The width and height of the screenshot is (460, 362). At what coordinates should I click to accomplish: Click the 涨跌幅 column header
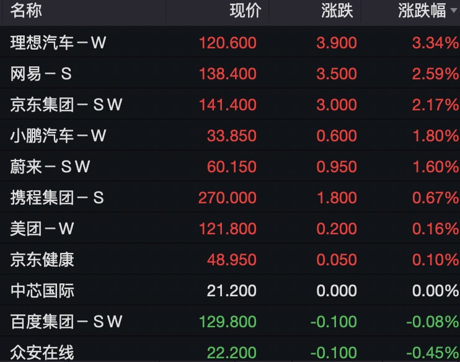(422, 11)
